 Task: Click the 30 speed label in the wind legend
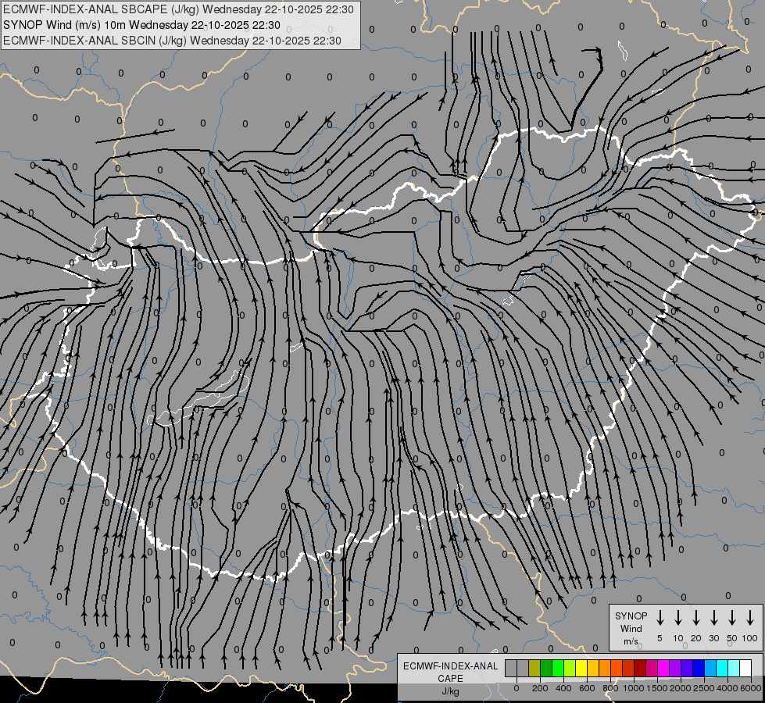tap(713, 638)
